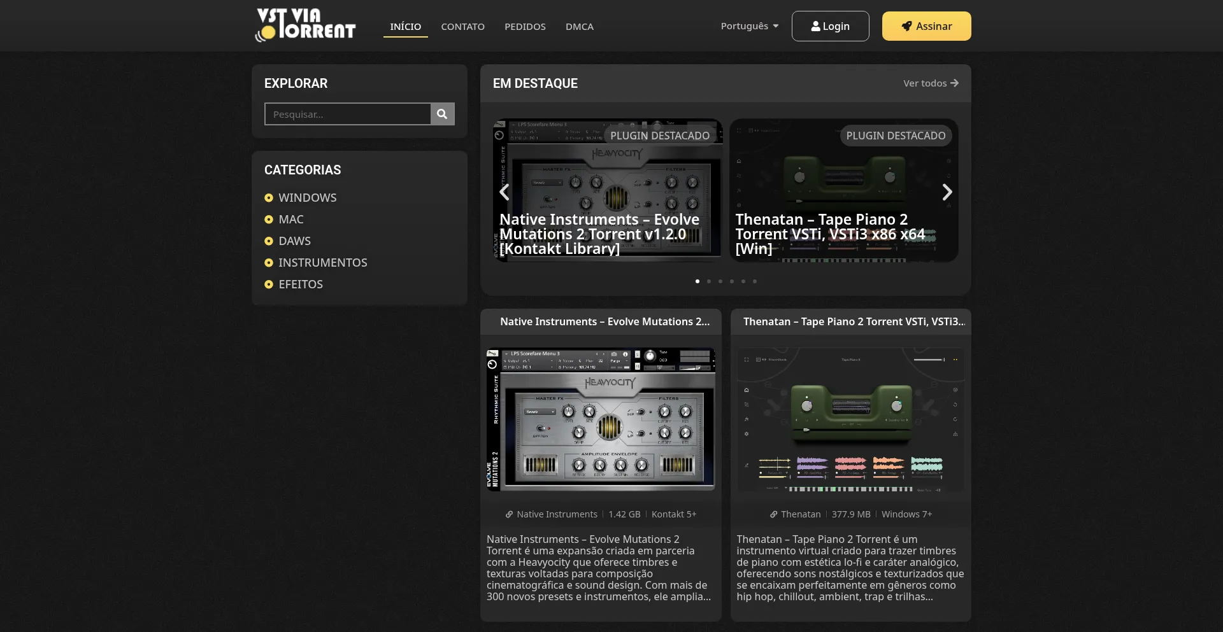The height and width of the screenshot is (632, 1223).
Task: Click Tape Piano 2 card screenshot
Action: pos(850,419)
